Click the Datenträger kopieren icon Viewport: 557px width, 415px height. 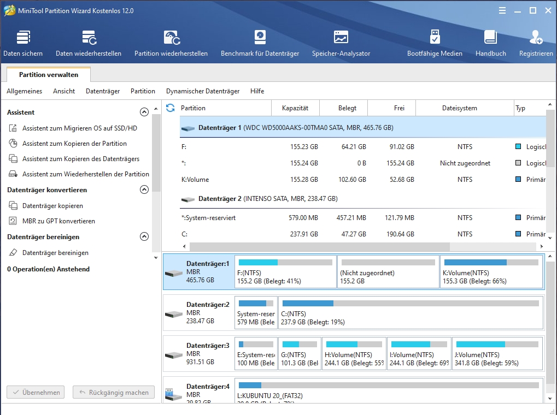13,205
